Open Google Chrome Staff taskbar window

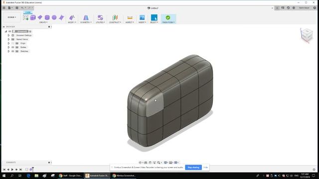tap(70, 176)
